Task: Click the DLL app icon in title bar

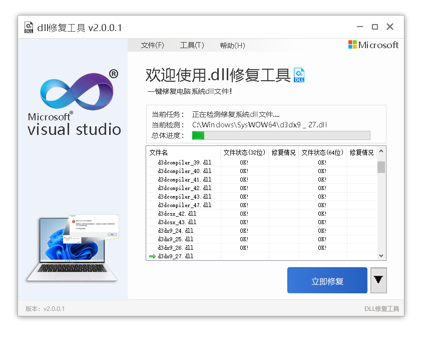Action: pyautogui.click(x=29, y=28)
